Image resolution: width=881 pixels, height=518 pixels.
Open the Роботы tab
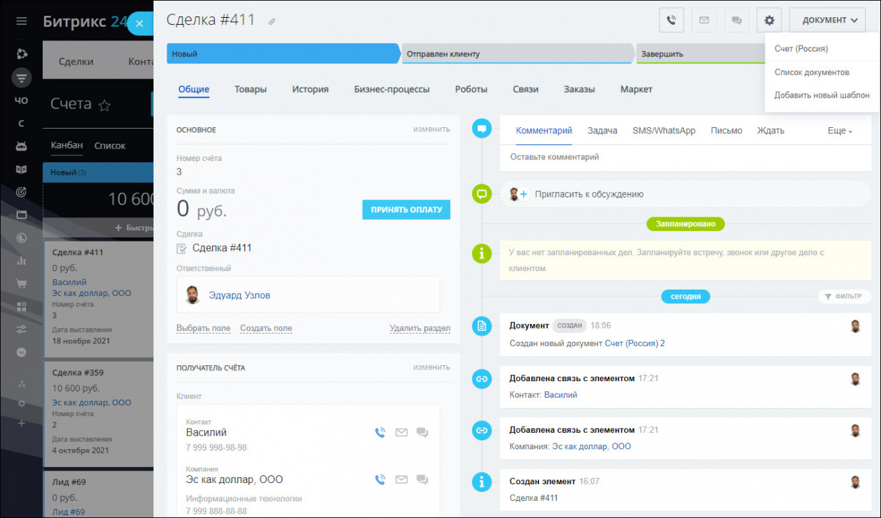pyautogui.click(x=471, y=89)
